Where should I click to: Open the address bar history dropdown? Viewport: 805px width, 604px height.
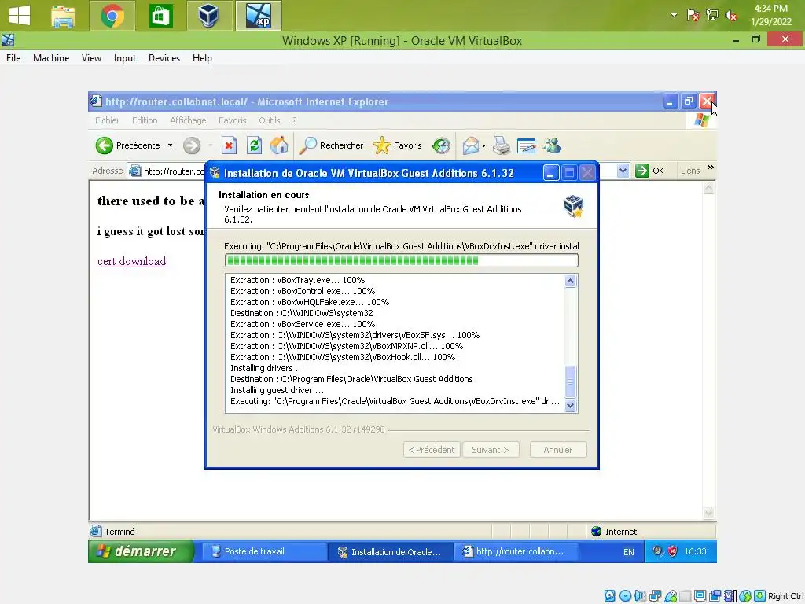pos(623,171)
